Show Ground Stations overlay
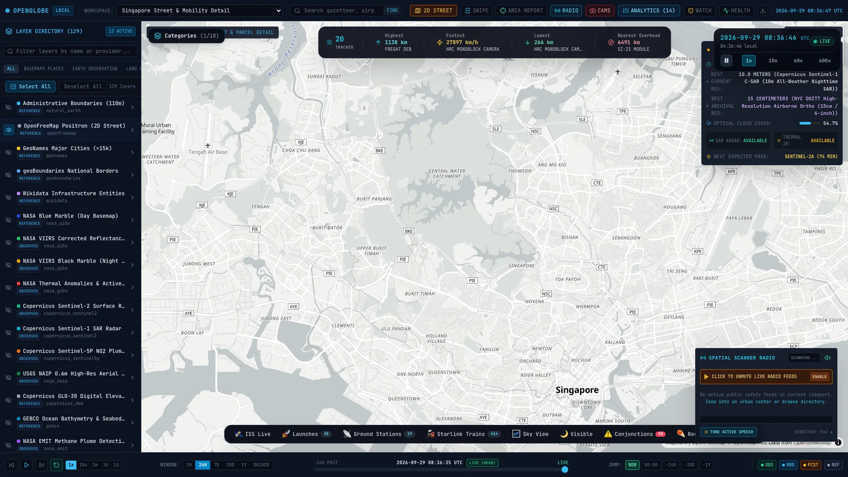 pyautogui.click(x=379, y=434)
